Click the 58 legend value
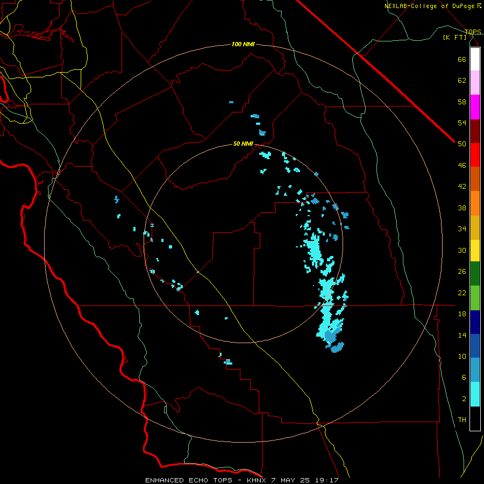The image size is (484, 484). (x=462, y=102)
